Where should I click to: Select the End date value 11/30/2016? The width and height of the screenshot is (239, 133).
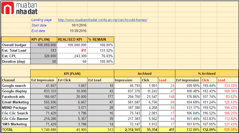coord(78,31)
